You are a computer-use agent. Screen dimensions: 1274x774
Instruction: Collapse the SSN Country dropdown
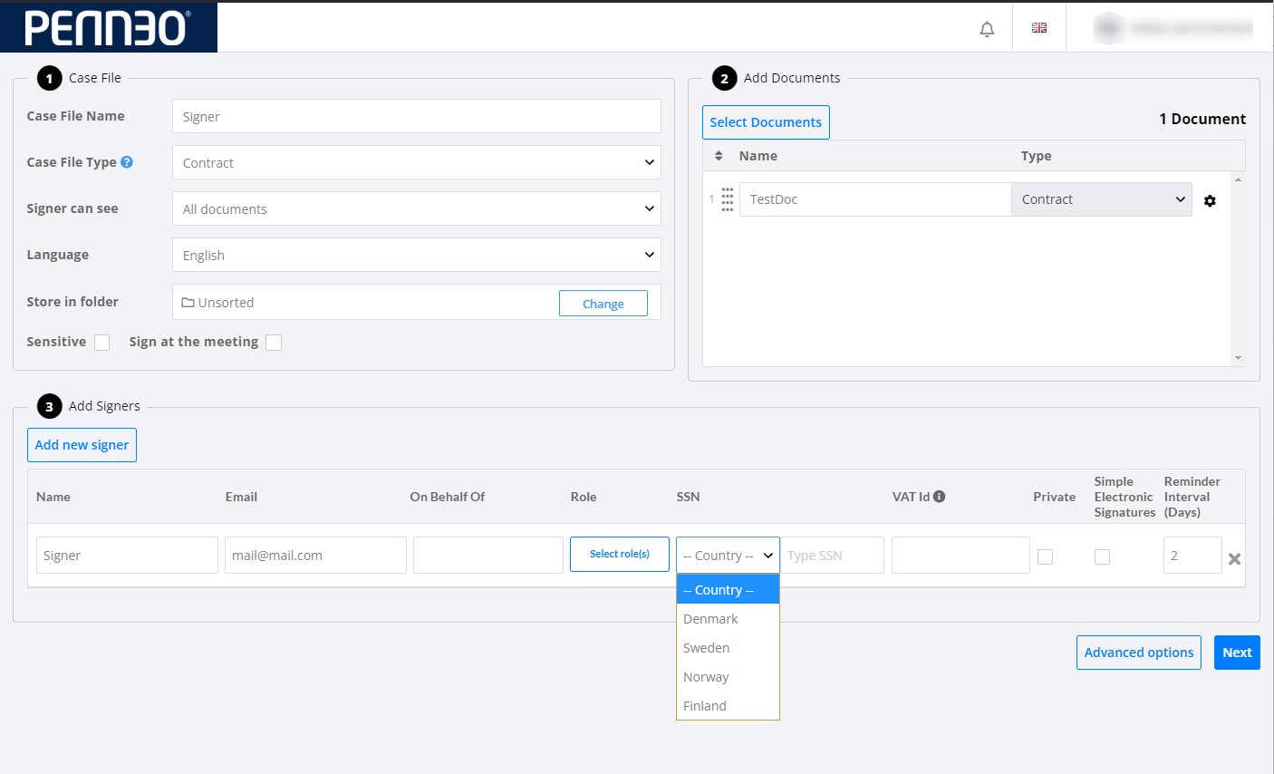point(728,555)
